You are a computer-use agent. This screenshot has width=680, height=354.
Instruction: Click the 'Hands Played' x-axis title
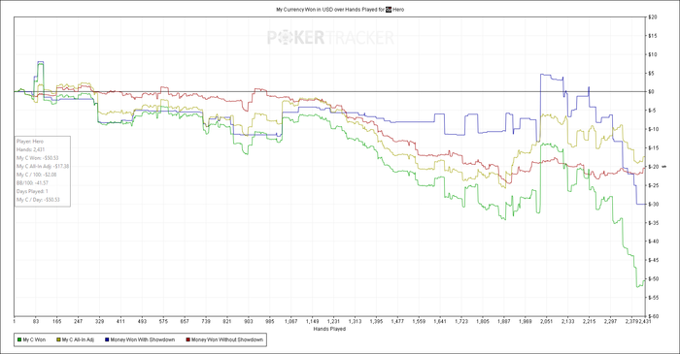(x=329, y=329)
